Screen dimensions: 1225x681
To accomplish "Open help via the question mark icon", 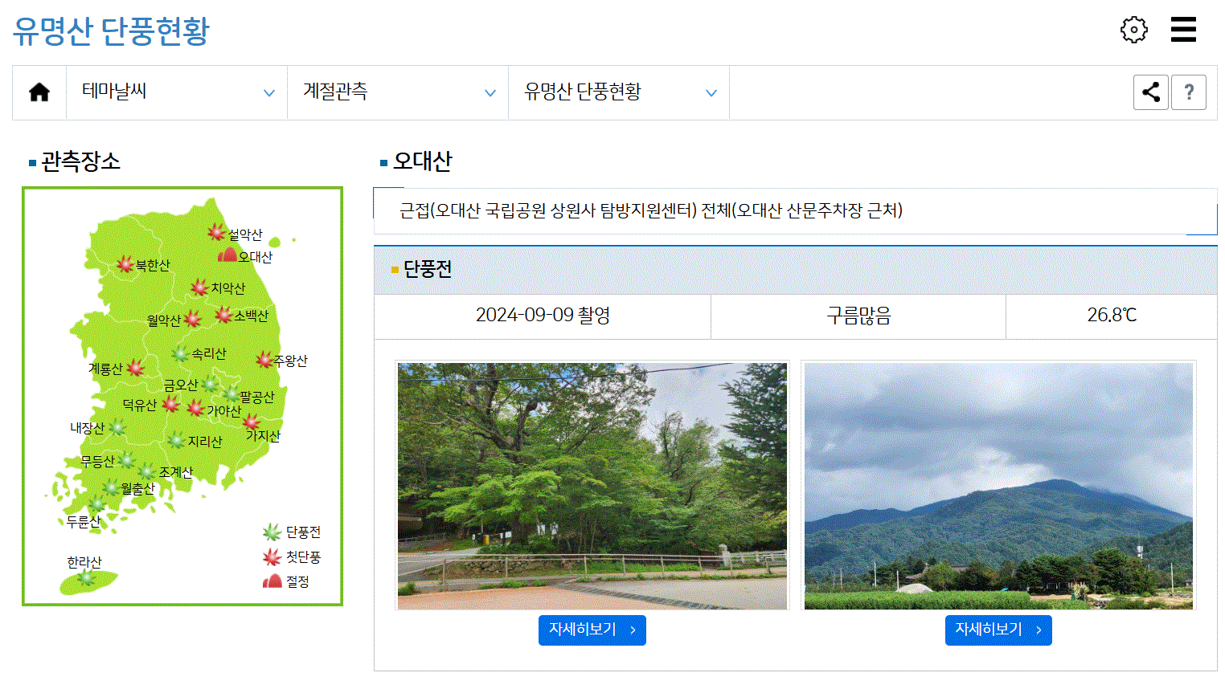I will coord(1189,92).
